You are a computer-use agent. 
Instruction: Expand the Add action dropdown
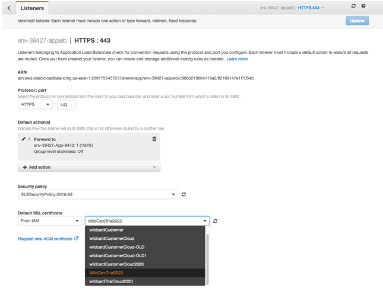click(x=89, y=167)
